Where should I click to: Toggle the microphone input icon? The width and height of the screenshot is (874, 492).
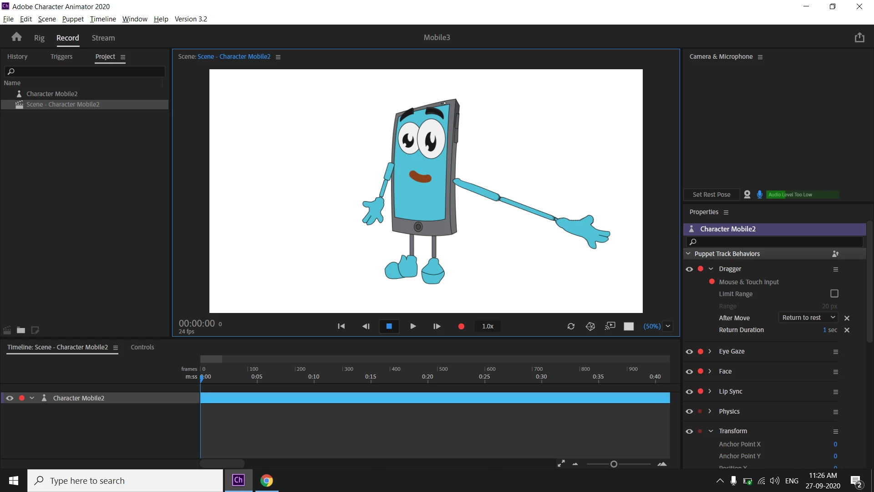759,195
